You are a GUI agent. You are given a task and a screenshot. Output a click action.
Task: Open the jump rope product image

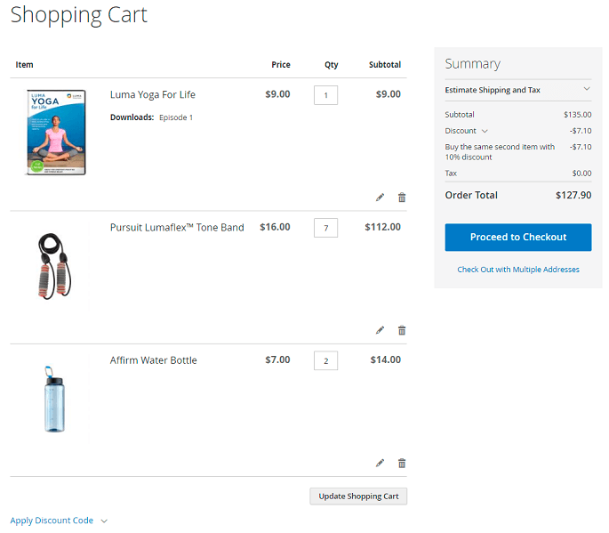coord(55,265)
